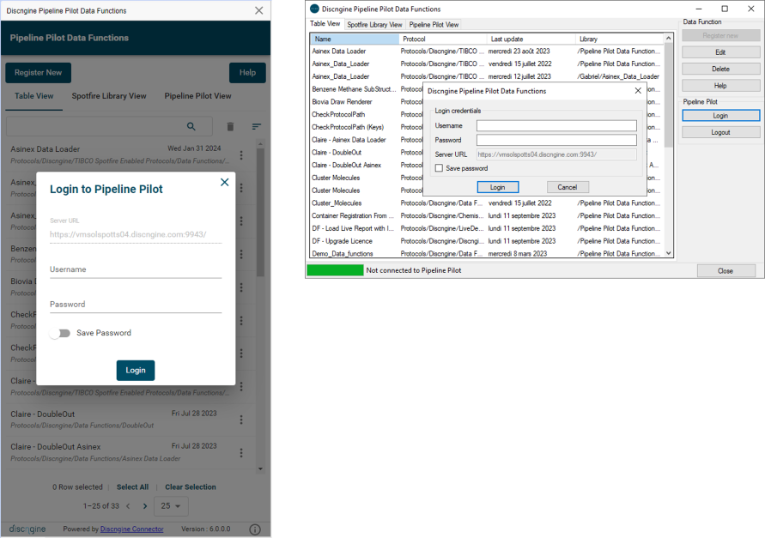Screen dimensions: 765x538
Task: Click the trash delete icon
Action: click(230, 127)
